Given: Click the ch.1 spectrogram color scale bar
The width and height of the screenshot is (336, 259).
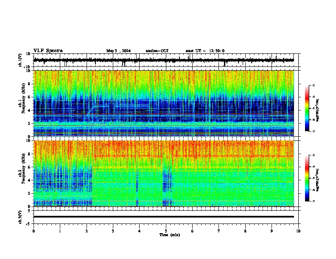Looking at the screenshot, I should (307, 108).
